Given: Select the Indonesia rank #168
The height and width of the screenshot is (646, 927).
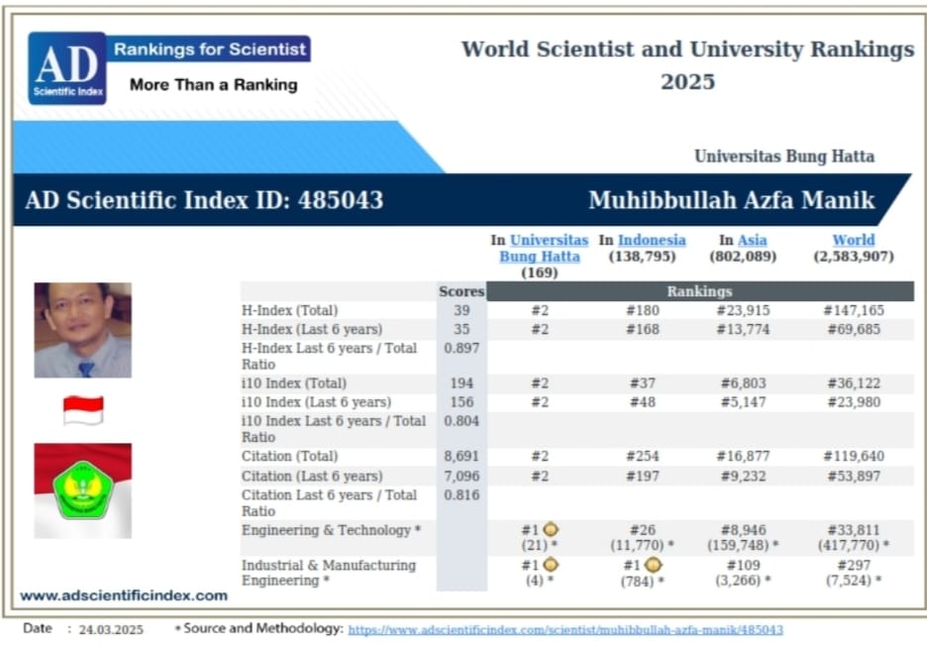Looking at the screenshot, I should (x=643, y=330).
